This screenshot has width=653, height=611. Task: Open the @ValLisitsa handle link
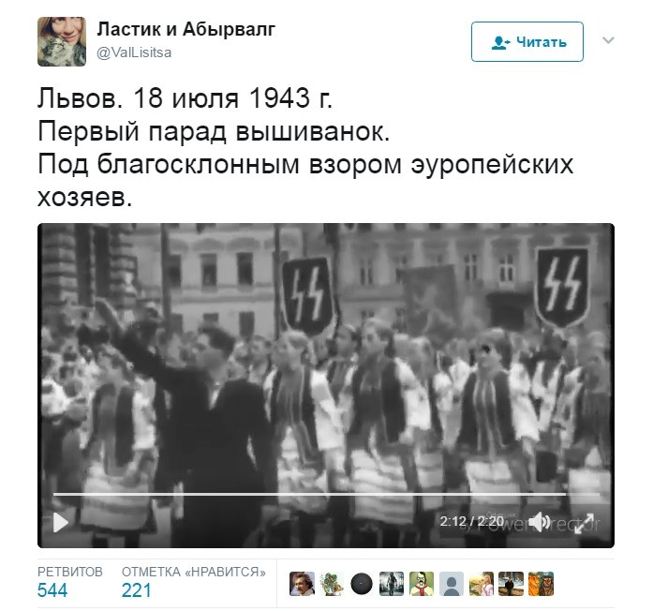[x=134, y=52]
